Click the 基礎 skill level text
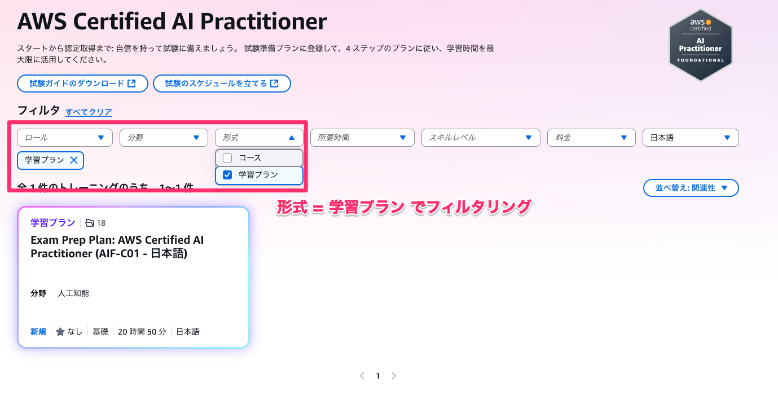778x404 pixels. tap(100, 332)
